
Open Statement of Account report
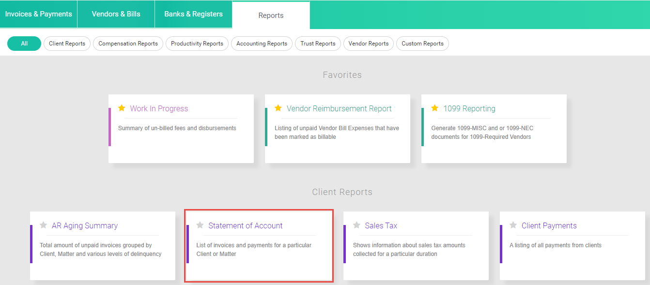pyautogui.click(x=246, y=225)
